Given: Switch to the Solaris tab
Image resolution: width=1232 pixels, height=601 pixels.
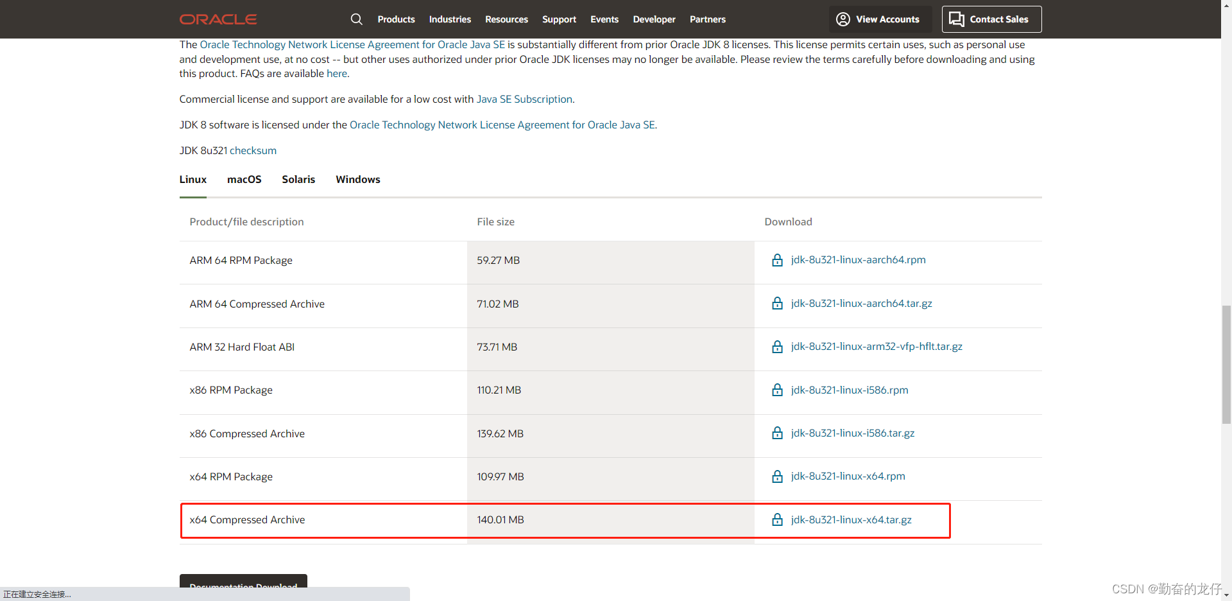Looking at the screenshot, I should (298, 180).
